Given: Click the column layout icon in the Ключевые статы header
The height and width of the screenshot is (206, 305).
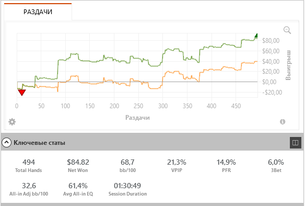Looking at the screenshot, I should pos(295,143).
